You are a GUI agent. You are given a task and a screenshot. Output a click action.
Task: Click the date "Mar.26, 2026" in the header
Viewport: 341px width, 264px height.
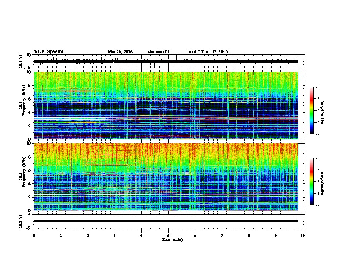pyautogui.click(x=120, y=52)
